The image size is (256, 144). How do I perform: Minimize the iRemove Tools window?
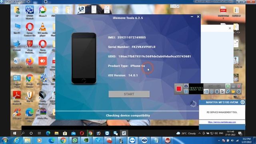click(x=192, y=17)
